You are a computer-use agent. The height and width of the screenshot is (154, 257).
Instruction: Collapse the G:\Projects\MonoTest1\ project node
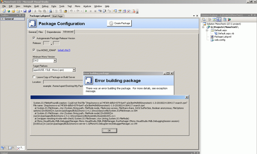coord(203,27)
